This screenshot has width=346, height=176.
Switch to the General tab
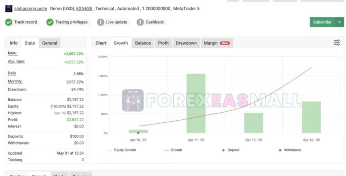point(49,43)
